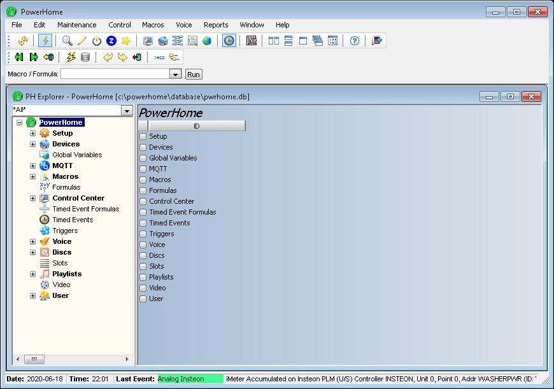The height and width of the screenshot is (389, 554).
Task: Tick the Setup row checkbox in list
Action: point(143,137)
